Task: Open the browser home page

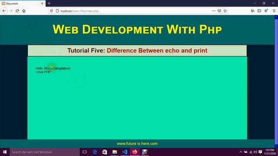Action: click(x=24, y=11)
